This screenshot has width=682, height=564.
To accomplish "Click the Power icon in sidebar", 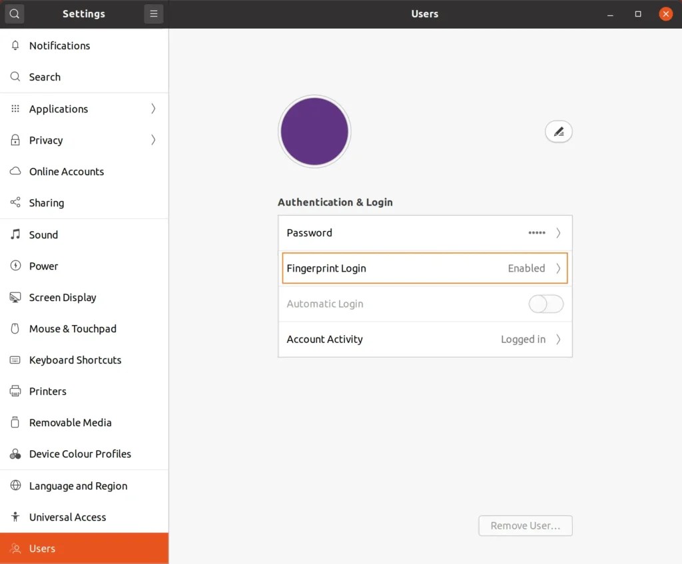I will pyautogui.click(x=15, y=266).
